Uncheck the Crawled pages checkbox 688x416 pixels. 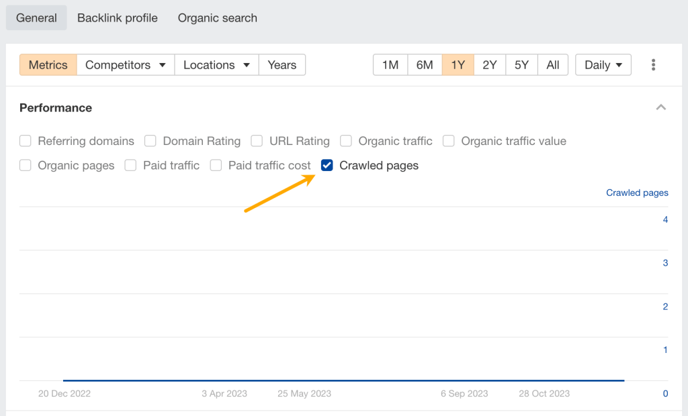tap(327, 165)
